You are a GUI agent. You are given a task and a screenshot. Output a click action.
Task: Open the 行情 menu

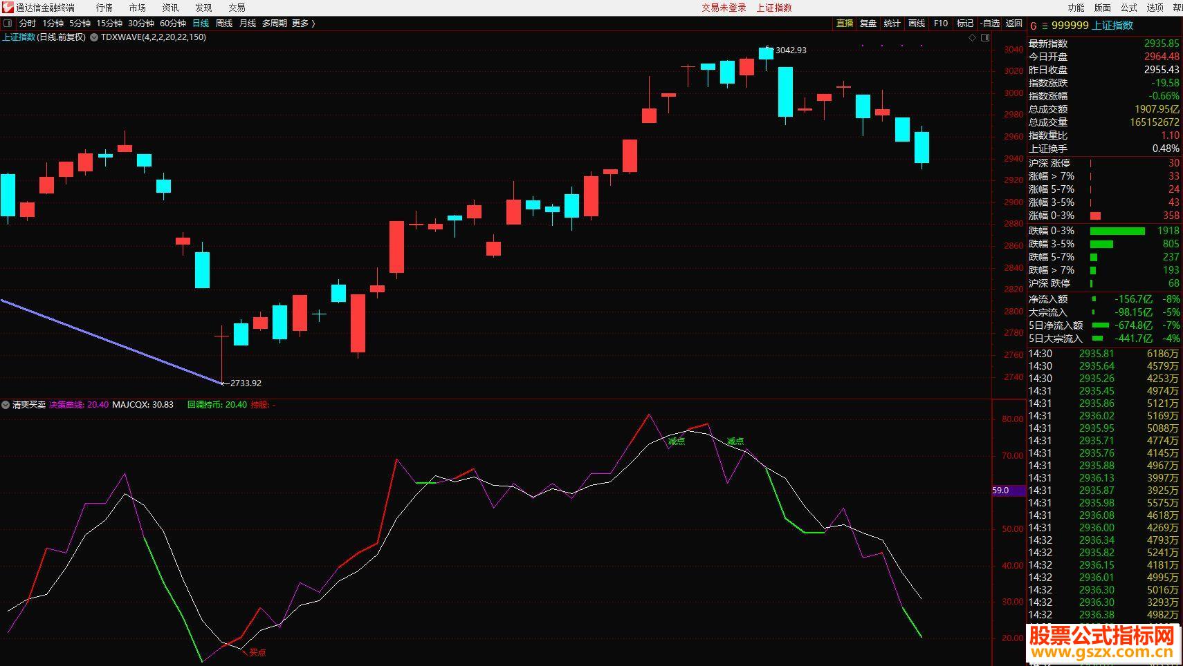click(x=104, y=8)
